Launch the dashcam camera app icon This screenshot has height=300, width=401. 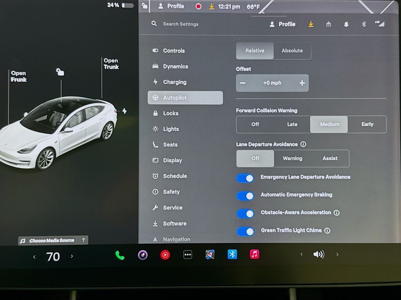(143, 255)
